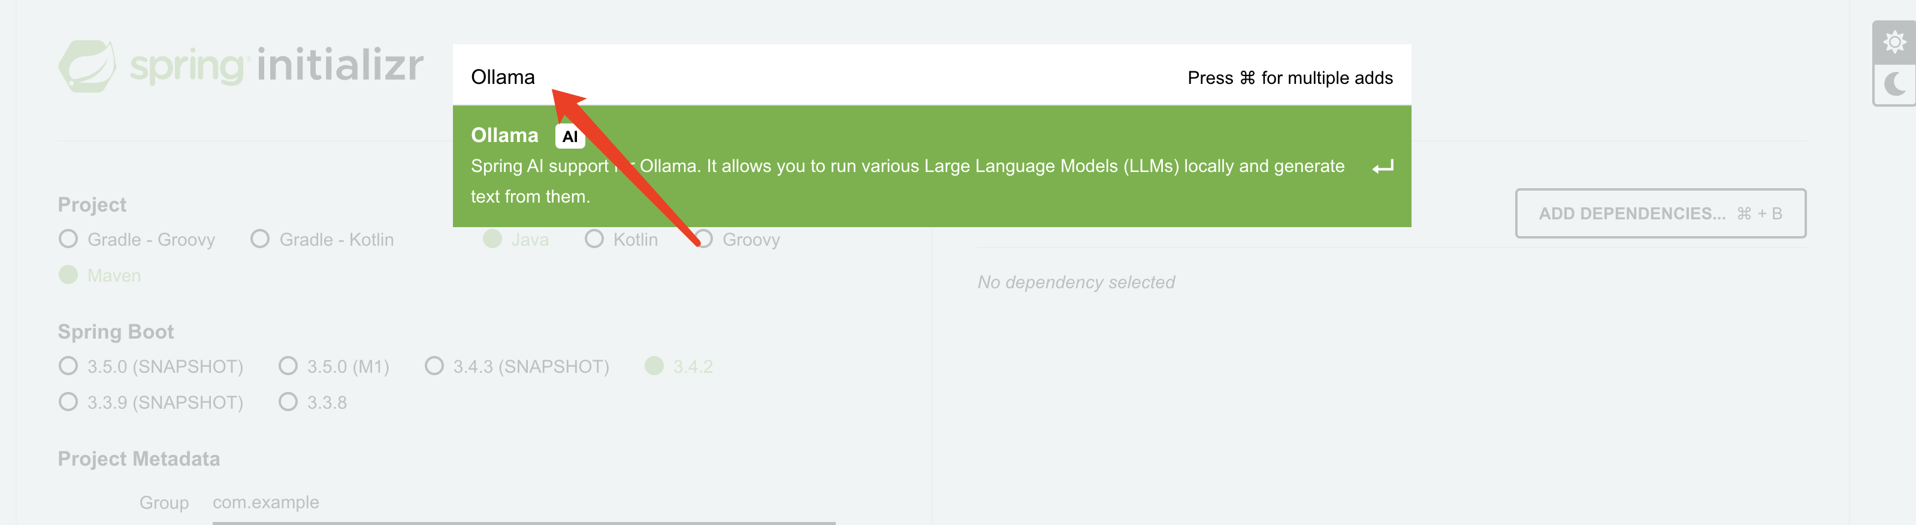
Task: Select Spring Boot 3.4.3 (SNAPSHOT)
Action: pyautogui.click(x=516, y=366)
